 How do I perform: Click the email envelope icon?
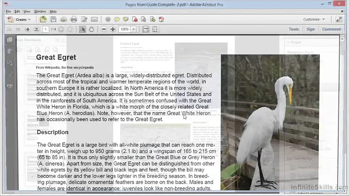click(95, 19)
